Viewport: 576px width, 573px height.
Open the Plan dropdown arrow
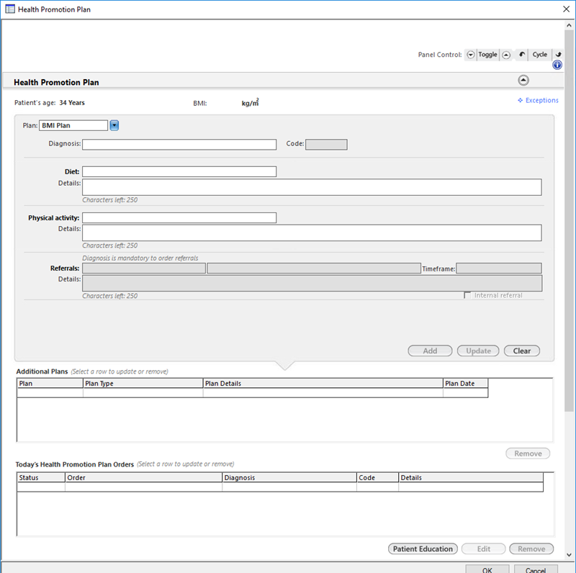click(114, 126)
